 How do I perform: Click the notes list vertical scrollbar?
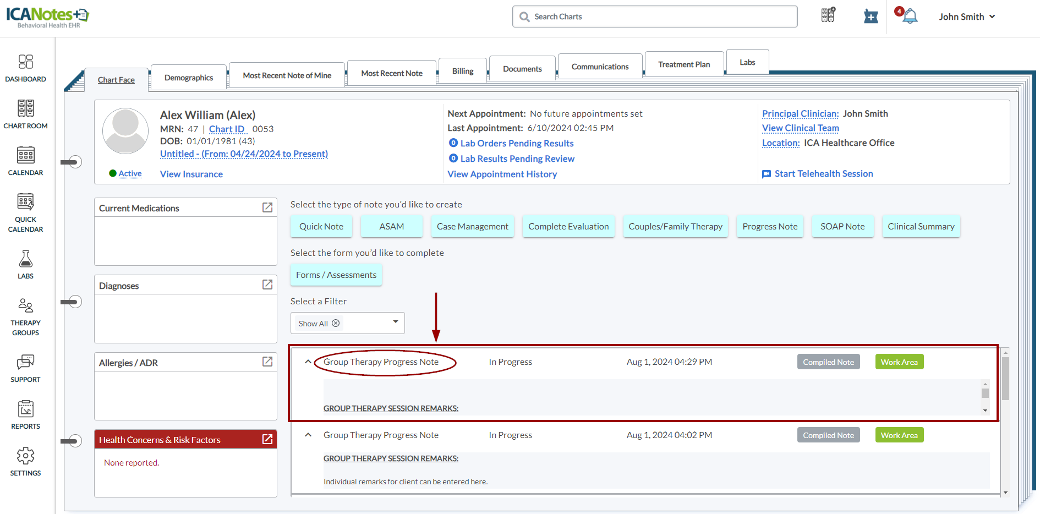1005,380
